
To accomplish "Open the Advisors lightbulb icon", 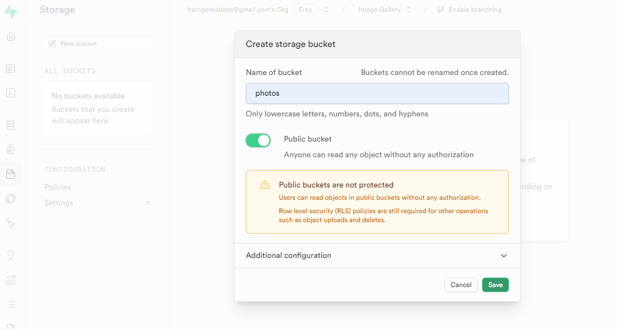I will [11, 255].
